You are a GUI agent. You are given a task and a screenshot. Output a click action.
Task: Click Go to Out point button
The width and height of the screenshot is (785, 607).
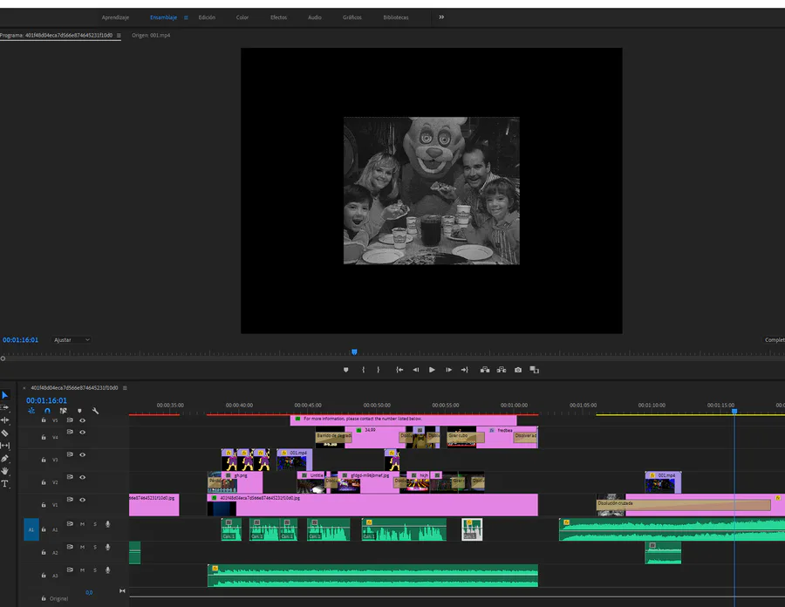tap(465, 370)
